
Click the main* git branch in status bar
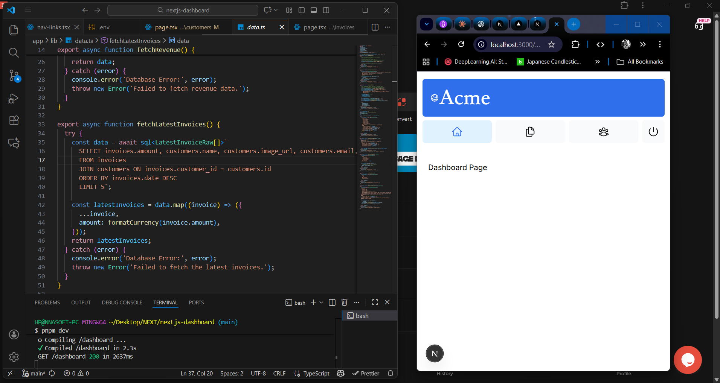coord(34,373)
